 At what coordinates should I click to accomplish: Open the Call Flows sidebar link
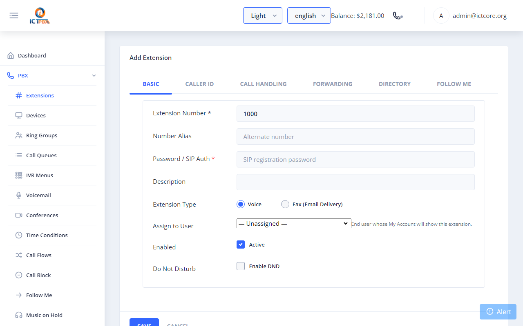(x=52, y=255)
